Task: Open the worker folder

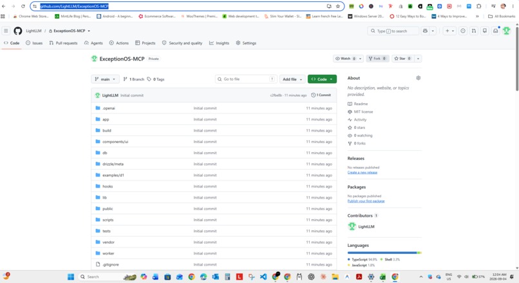Action: click(108, 253)
